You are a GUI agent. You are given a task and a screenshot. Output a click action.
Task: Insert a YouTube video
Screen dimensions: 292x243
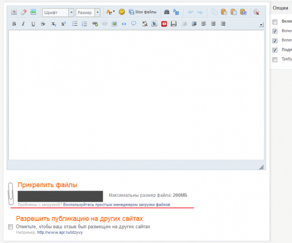[x=164, y=24]
